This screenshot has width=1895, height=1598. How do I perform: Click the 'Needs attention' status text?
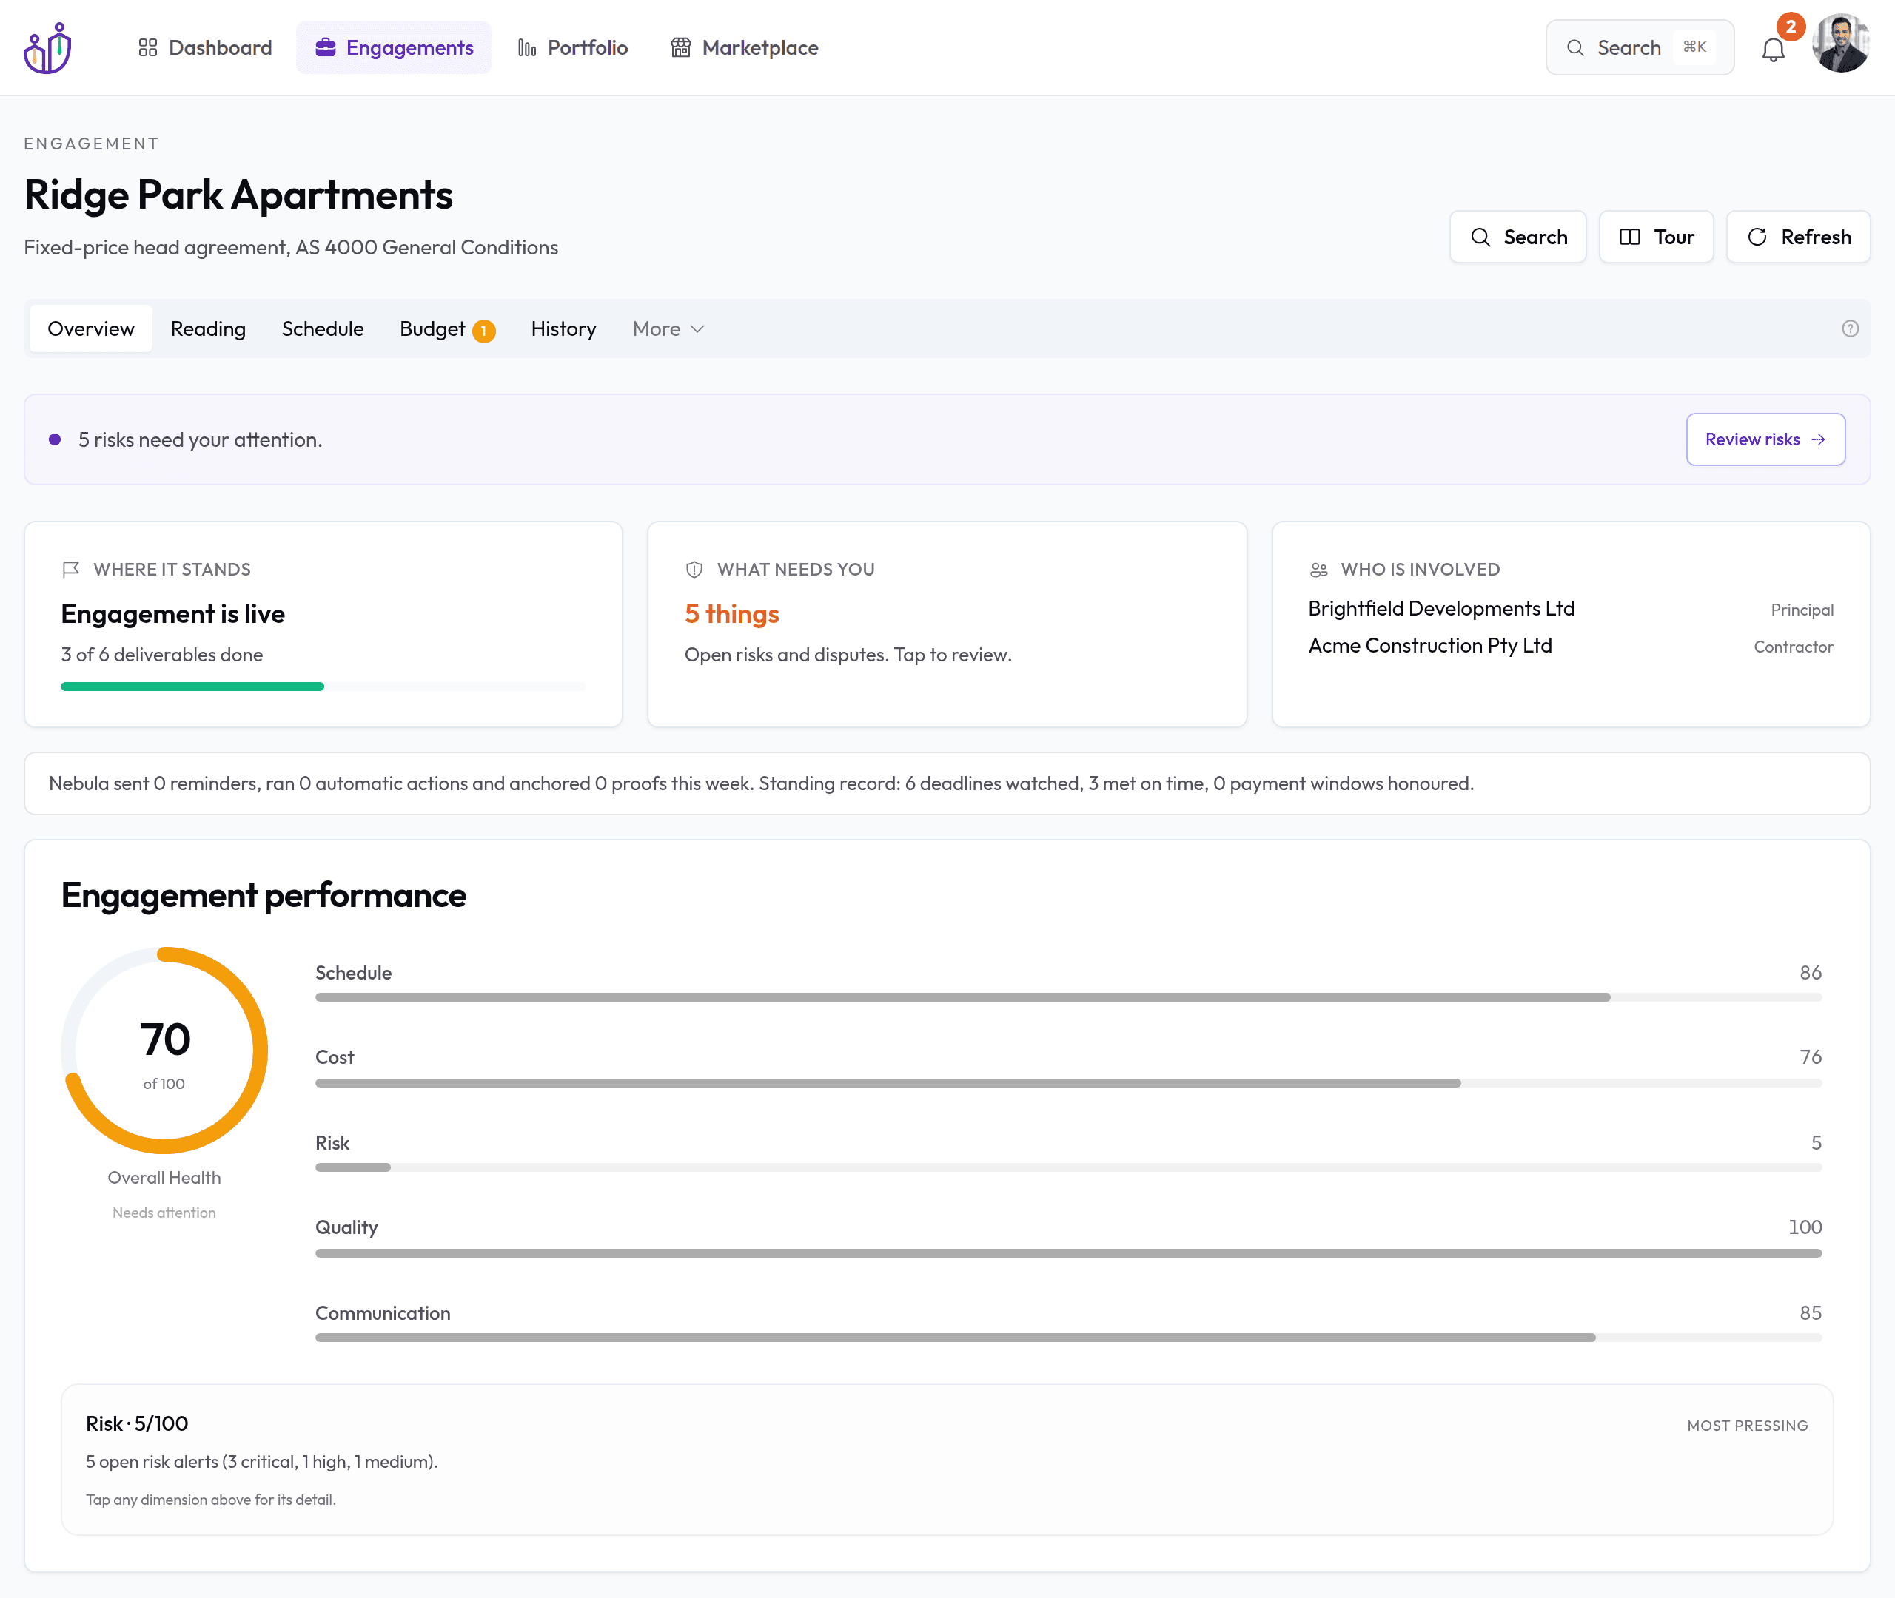pos(164,1213)
